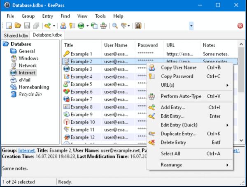Click the Internet group link in details pane
The height and width of the screenshot is (187, 247).
pos(26,150)
